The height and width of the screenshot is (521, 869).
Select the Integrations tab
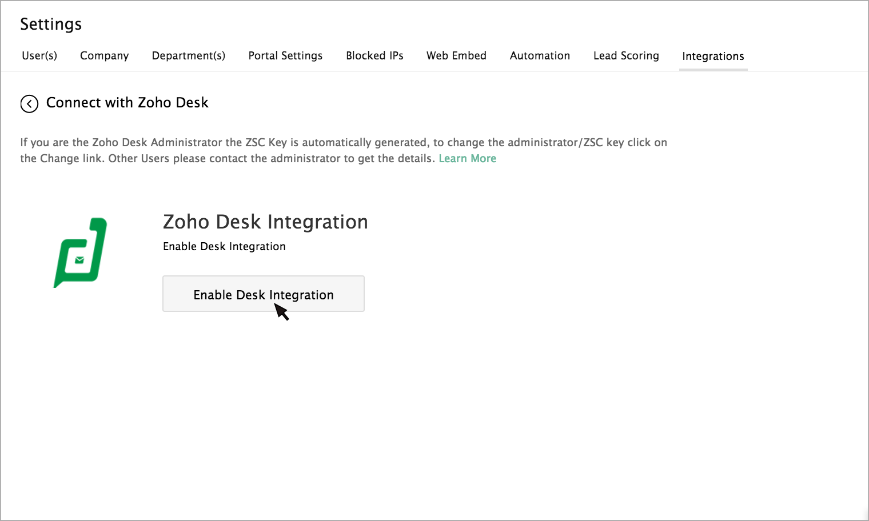(x=713, y=56)
